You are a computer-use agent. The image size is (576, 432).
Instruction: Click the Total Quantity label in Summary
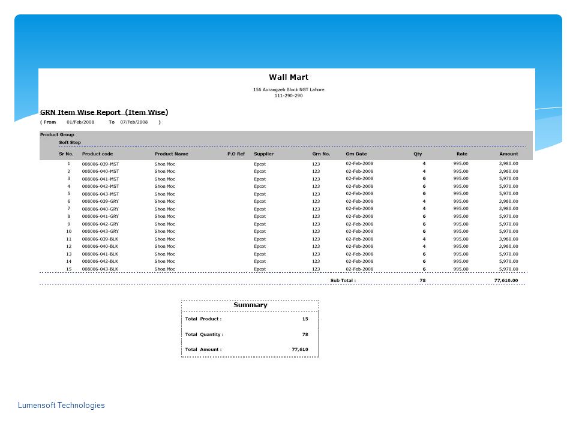click(x=204, y=334)
